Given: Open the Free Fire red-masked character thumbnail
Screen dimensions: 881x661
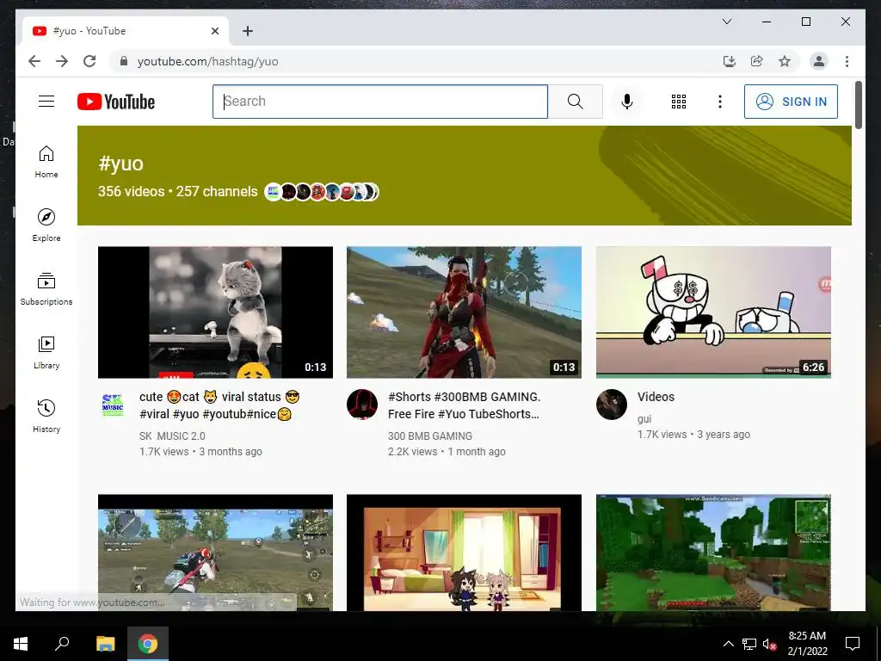Looking at the screenshot, I should [x=464, y=312].
